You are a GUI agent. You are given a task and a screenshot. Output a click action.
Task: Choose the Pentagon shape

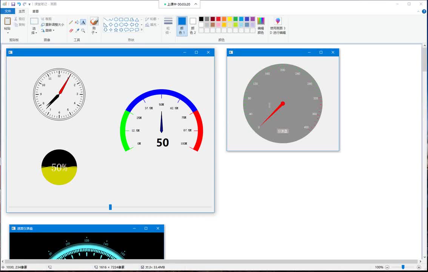point(116,25)
